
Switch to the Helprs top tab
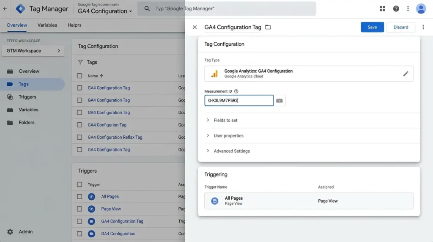click(74, 25)
